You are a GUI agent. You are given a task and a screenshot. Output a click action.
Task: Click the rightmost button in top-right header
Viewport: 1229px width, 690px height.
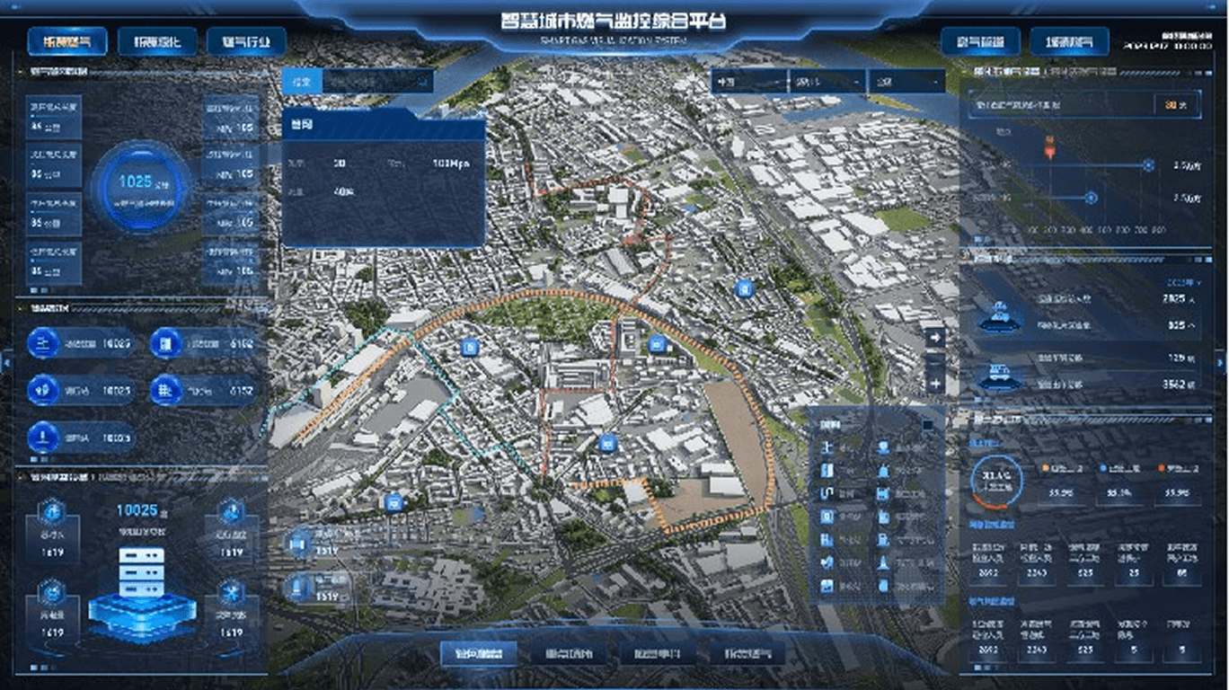(1069, 41)
